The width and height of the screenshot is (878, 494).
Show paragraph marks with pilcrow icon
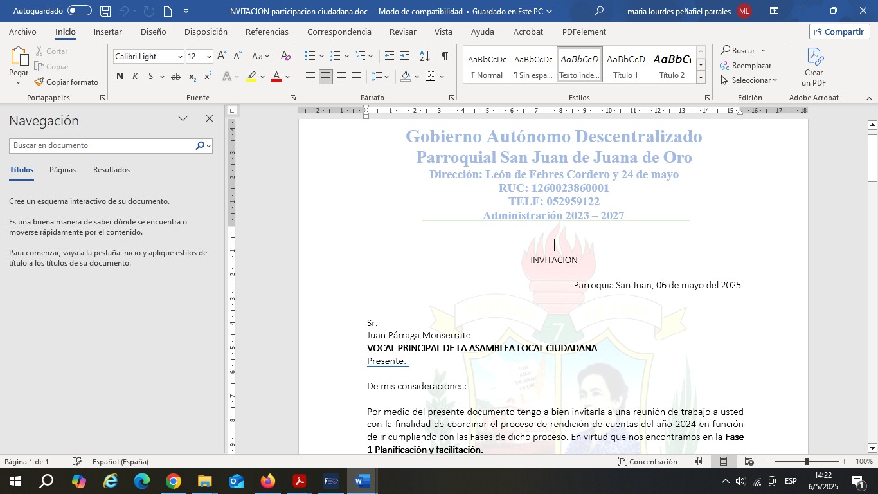(444, 57)
